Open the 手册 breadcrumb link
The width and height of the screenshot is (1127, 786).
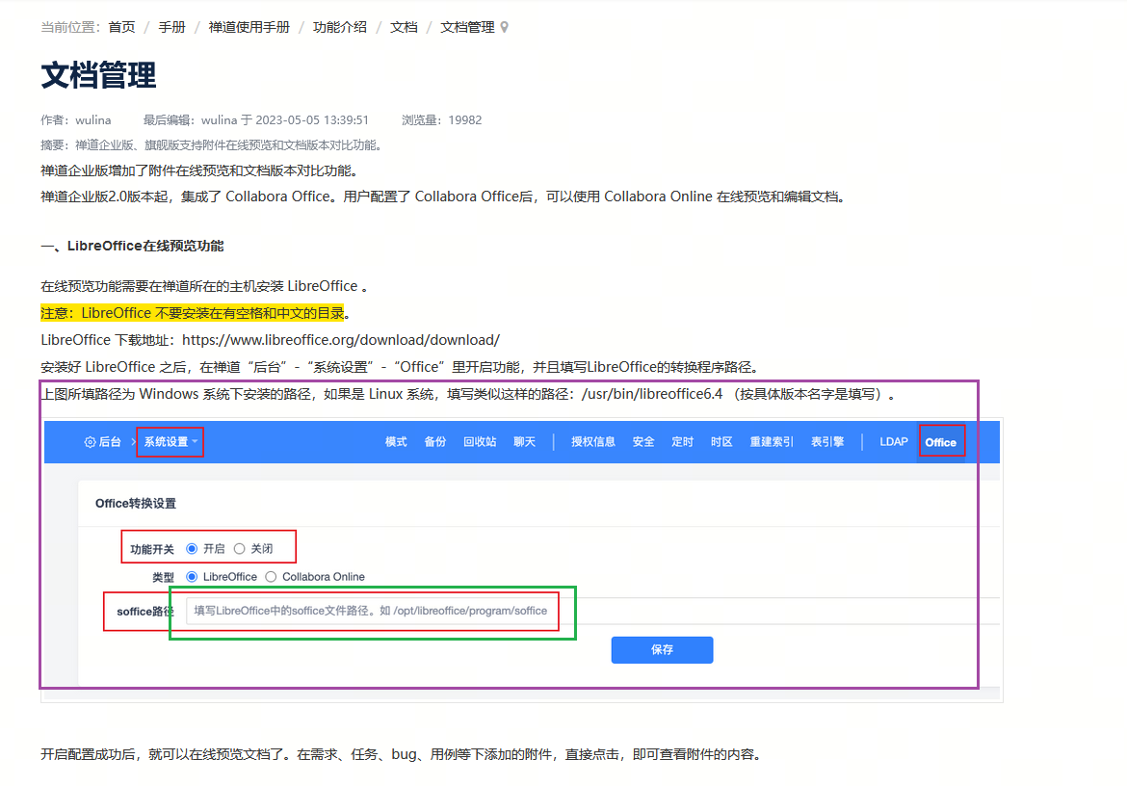(x=171, y=27)
